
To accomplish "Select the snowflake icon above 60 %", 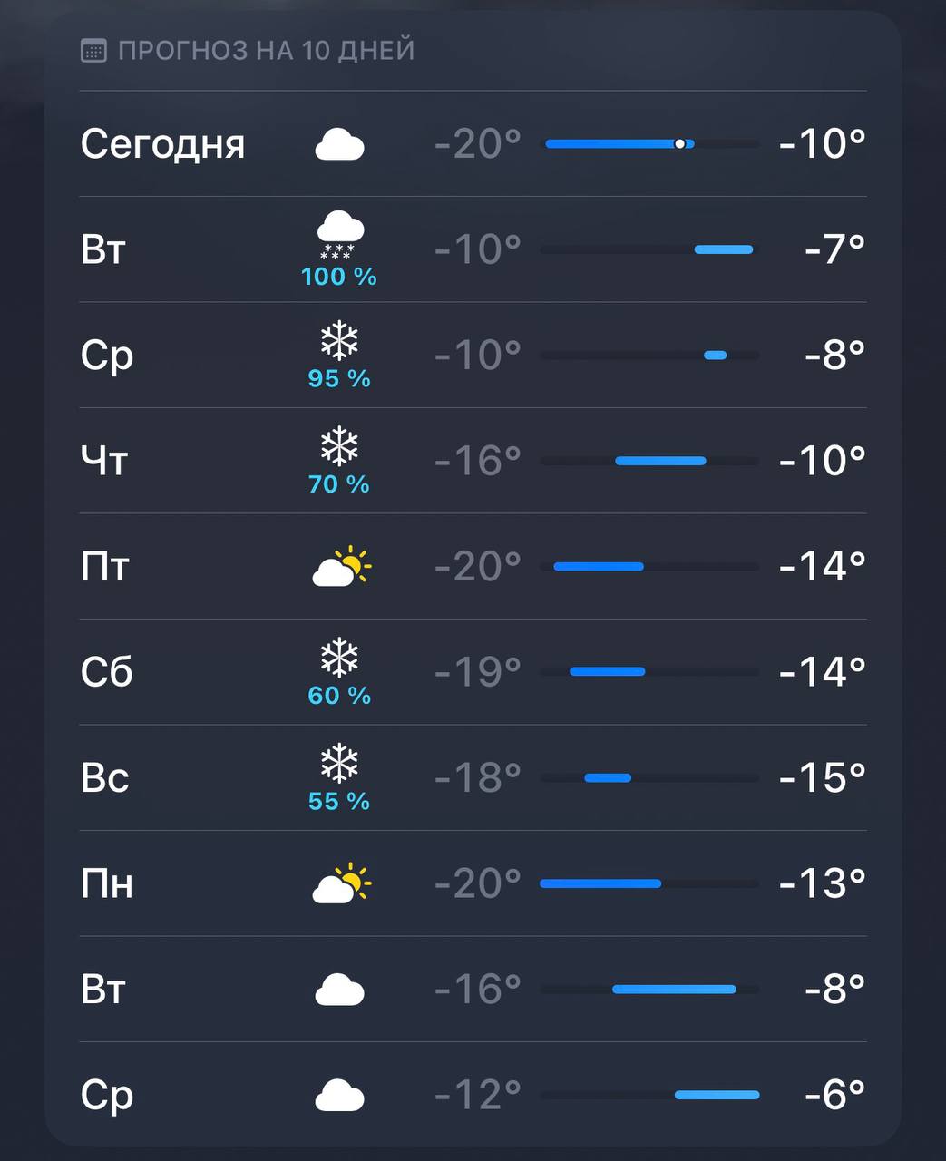I will [339, 659].
